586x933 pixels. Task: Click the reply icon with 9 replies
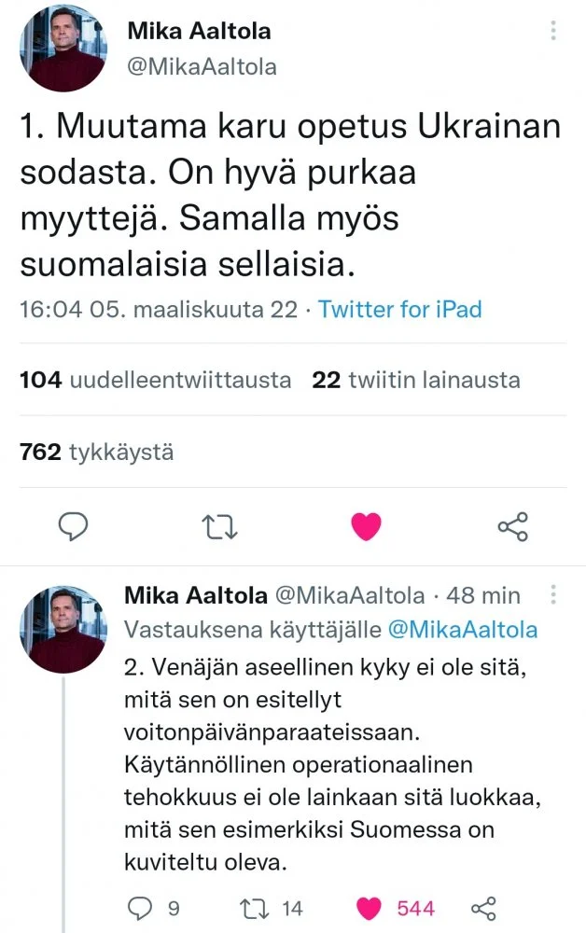[138, 908]
